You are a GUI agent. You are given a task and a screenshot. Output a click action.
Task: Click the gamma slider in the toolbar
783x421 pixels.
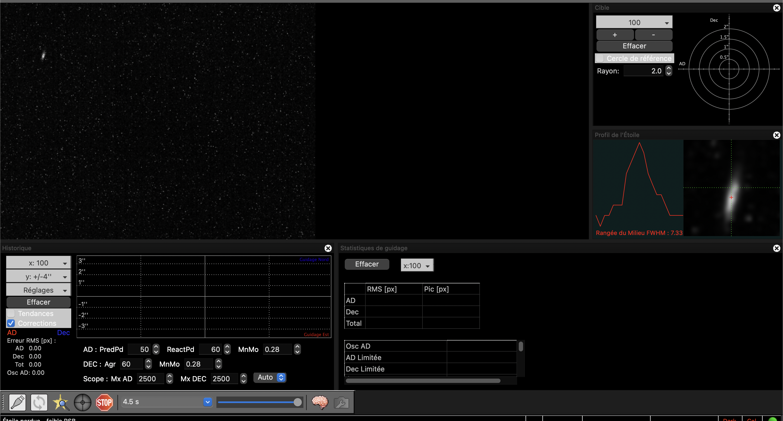tap(260, 402)
